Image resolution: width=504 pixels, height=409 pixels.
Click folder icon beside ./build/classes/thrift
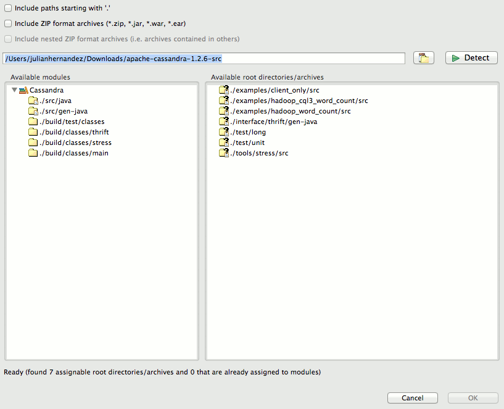tap(33, 131)
